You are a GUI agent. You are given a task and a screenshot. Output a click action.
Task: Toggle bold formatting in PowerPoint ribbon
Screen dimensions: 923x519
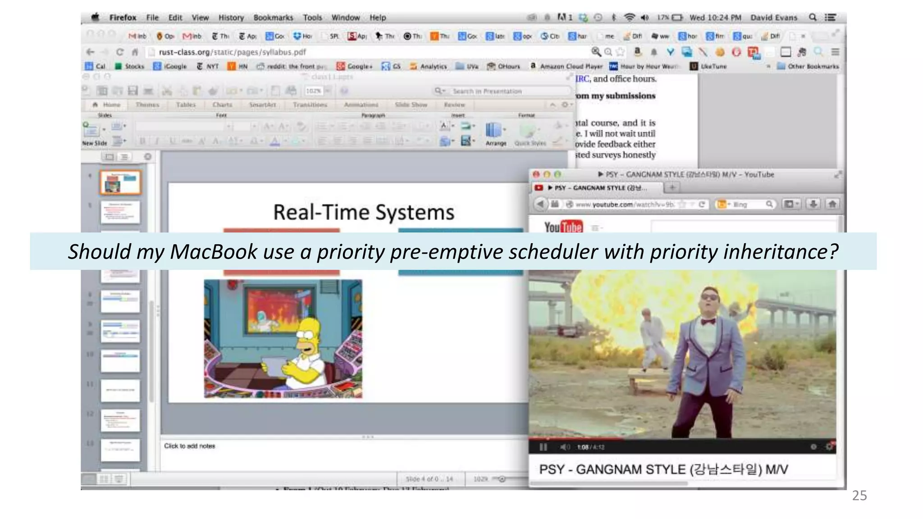click(x=142, y=141)
